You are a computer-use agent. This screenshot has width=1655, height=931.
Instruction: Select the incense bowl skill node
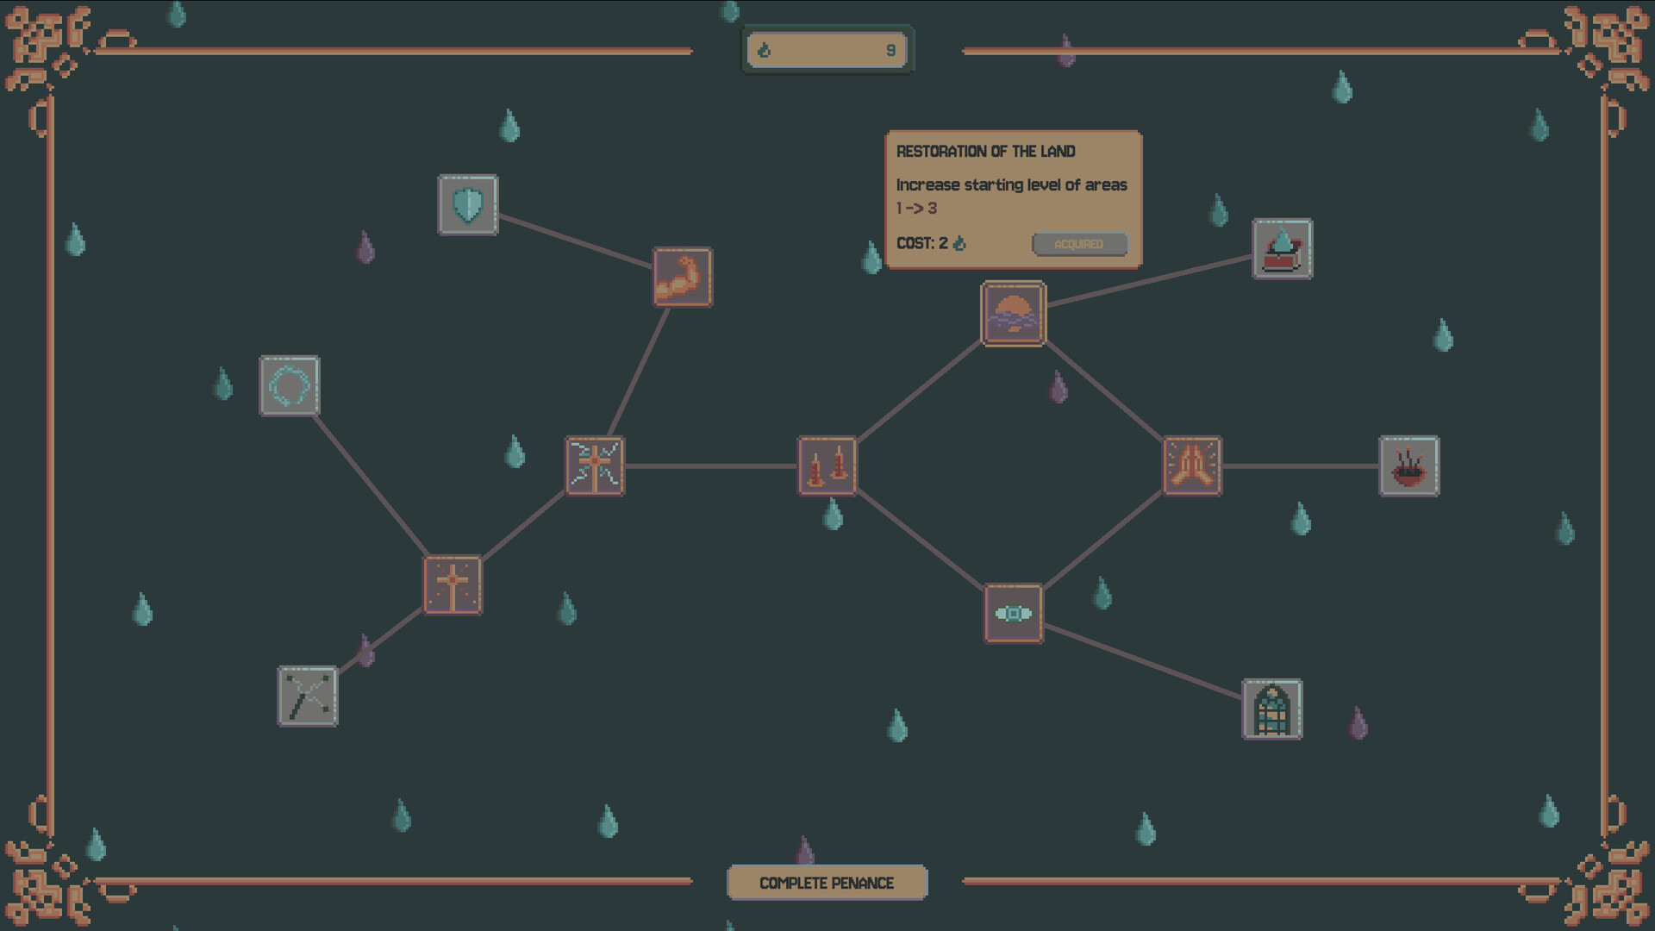(x=1410, y=465)
